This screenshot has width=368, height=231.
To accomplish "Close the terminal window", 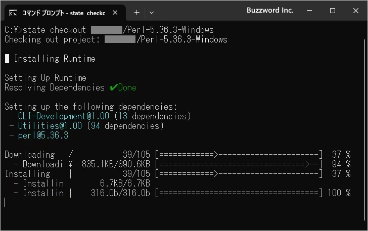I will coord(355,11).
